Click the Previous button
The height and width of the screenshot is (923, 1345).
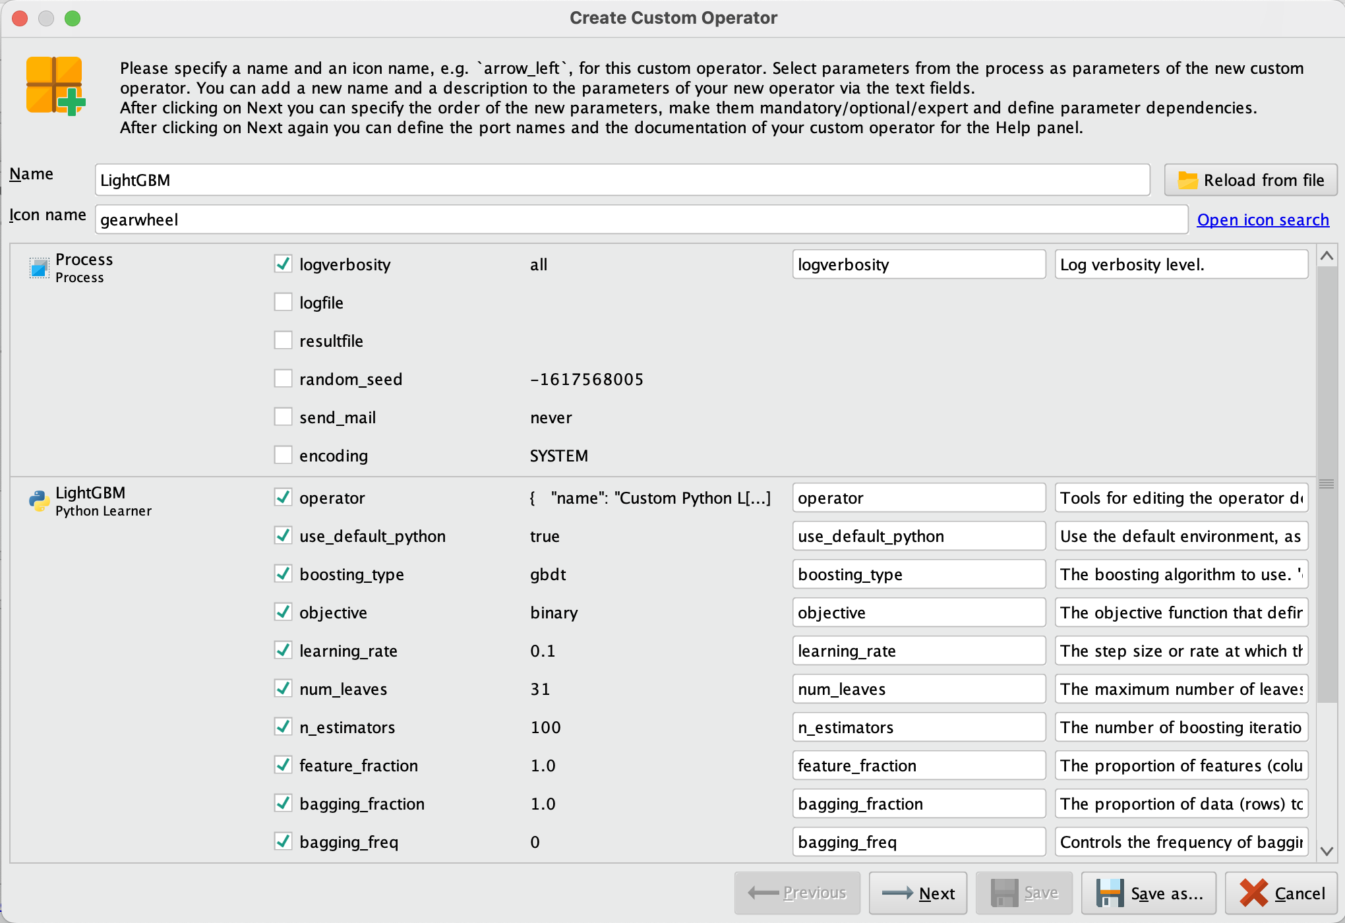click(x=797, y=893)
